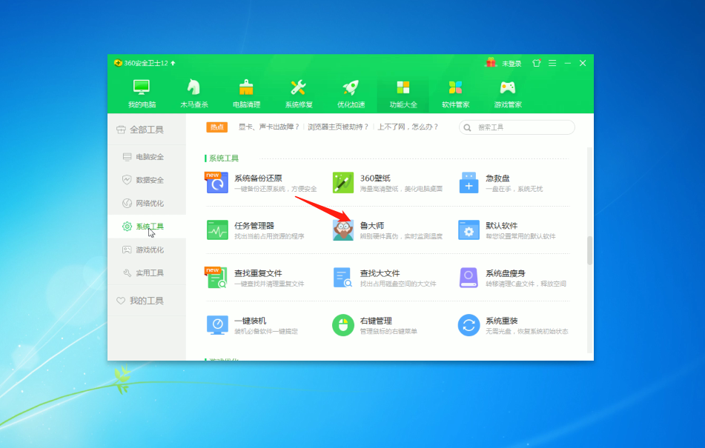Open 浏览器主页被劫持？ hot link

[x=338, y=127]
